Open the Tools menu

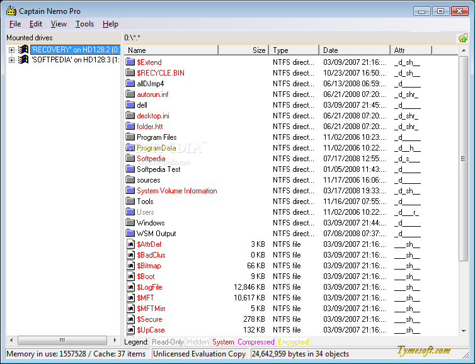pyautogui.click(x=84, y=24)
